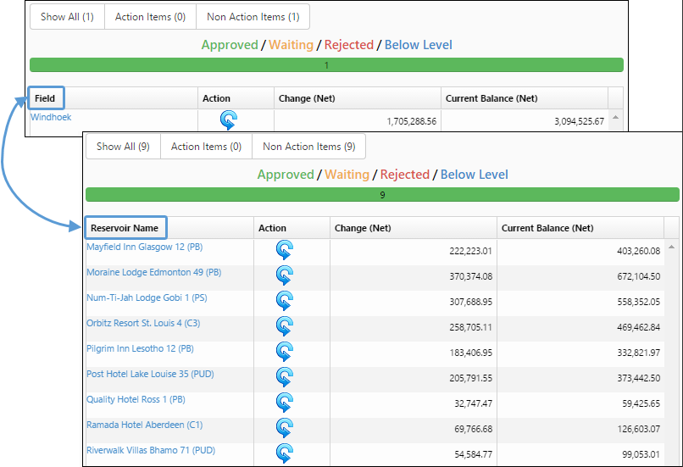This screenshot has height=467, width=683.
Task: Click the 307,688.95 change value
Action: point(471,302)
